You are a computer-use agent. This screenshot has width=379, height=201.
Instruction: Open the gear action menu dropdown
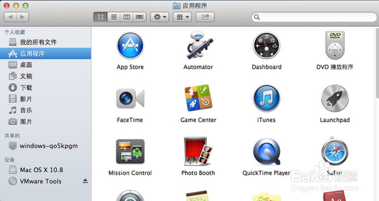tap(160, 17)
